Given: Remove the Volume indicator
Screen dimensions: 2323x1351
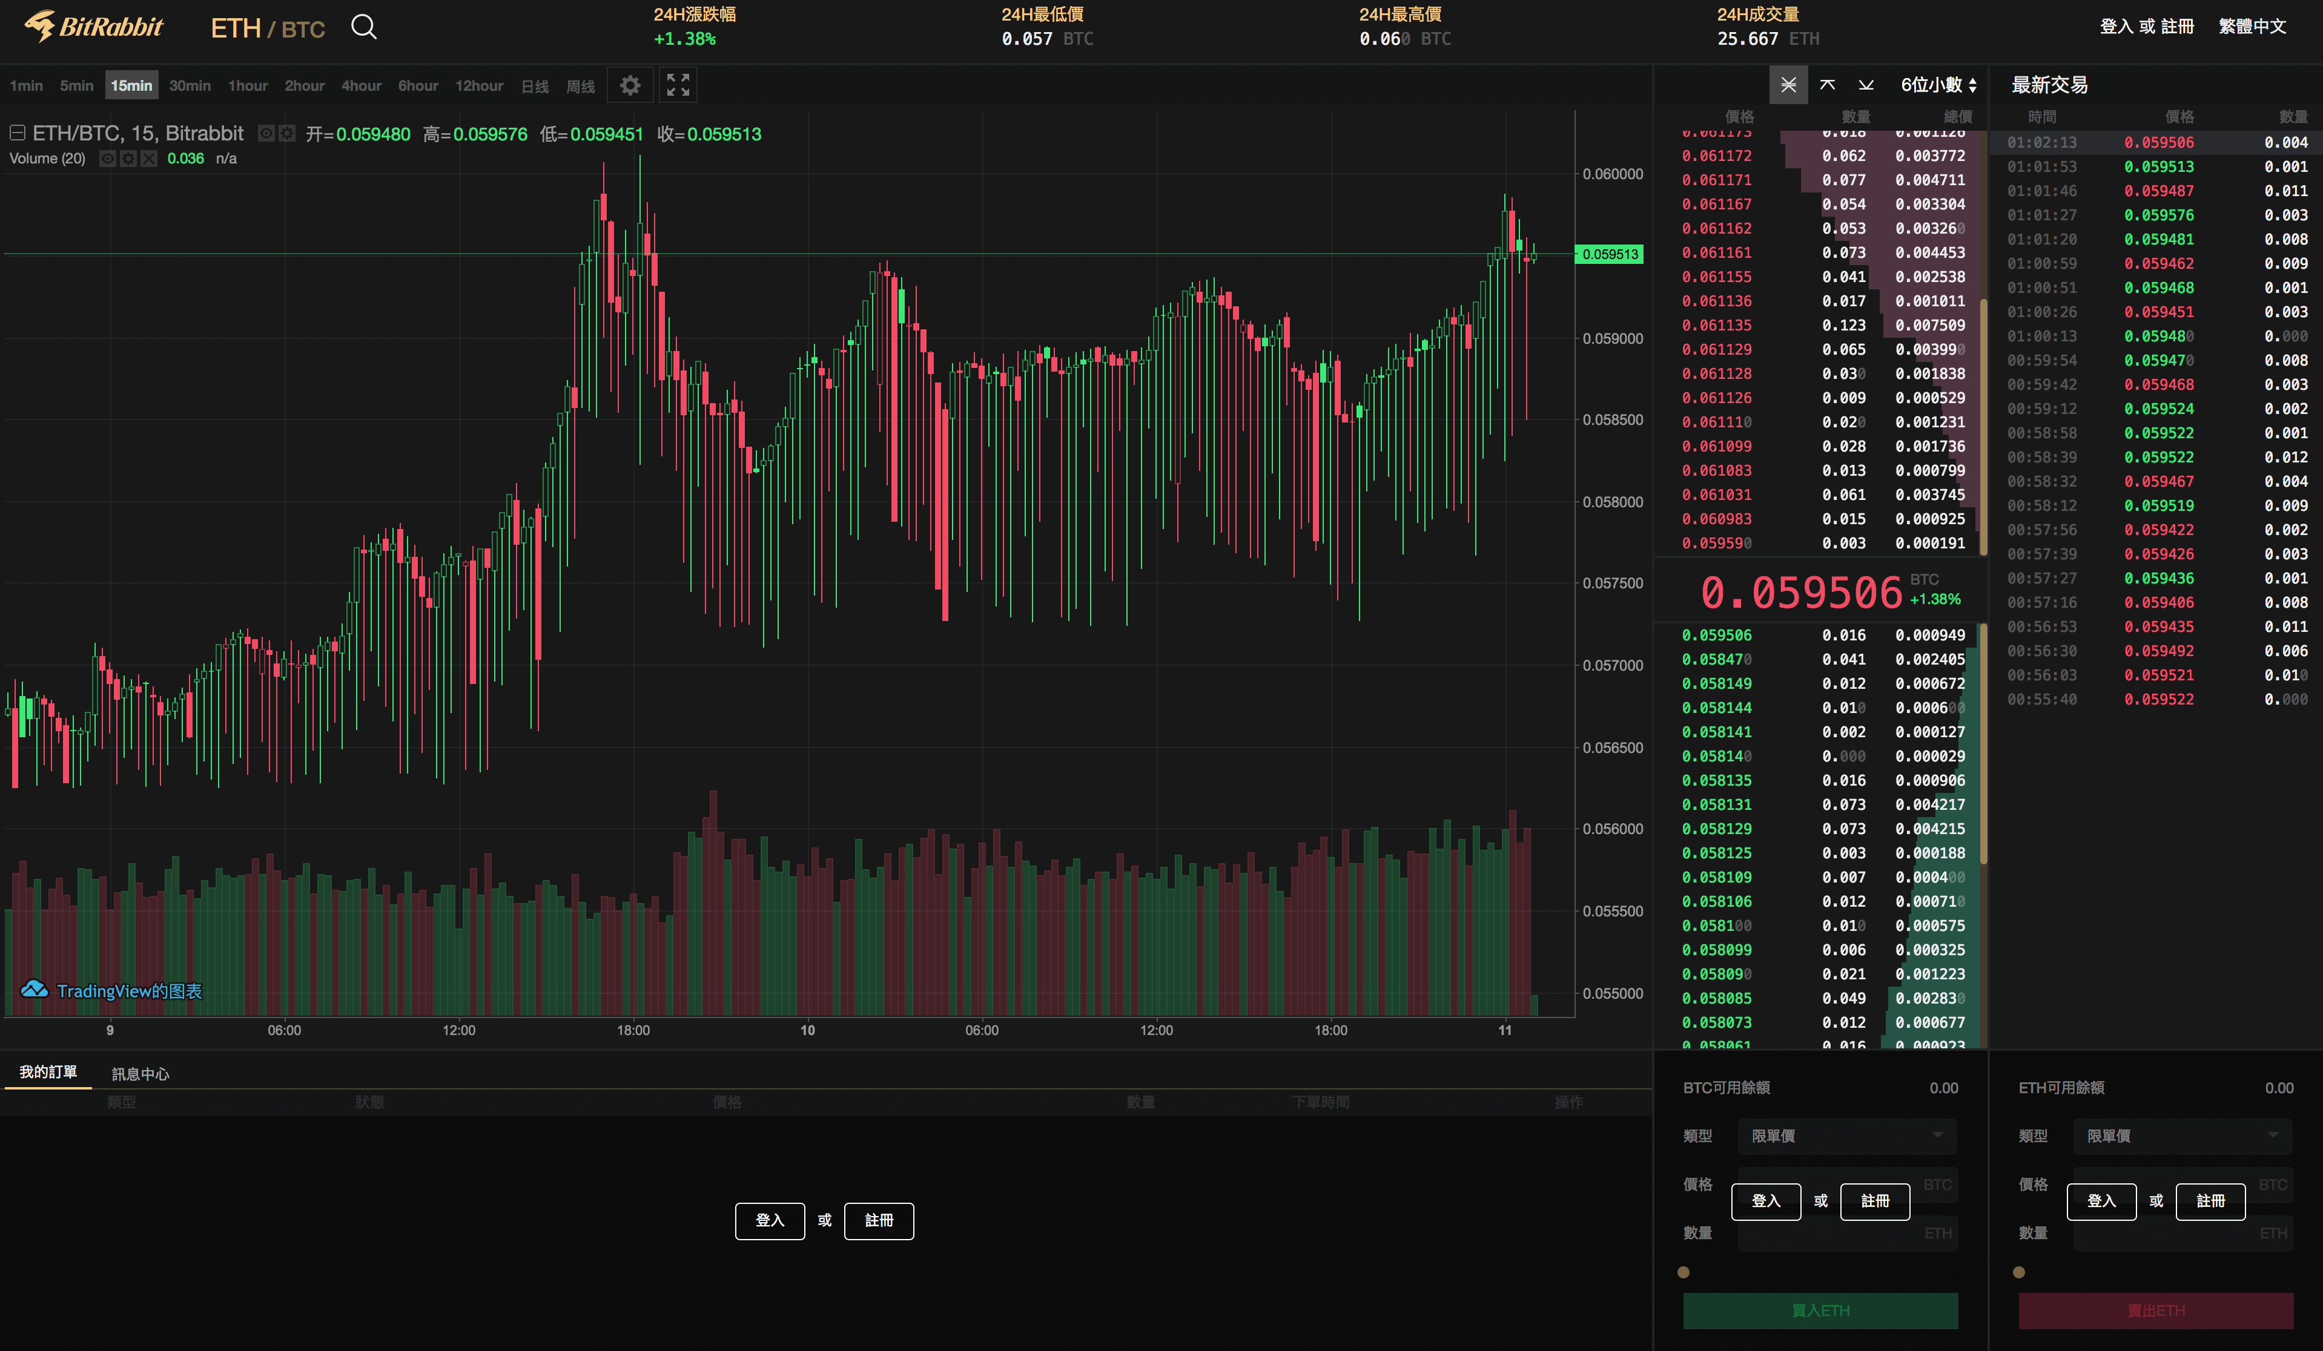Looking at the screenshot, I should coord(148,159).
